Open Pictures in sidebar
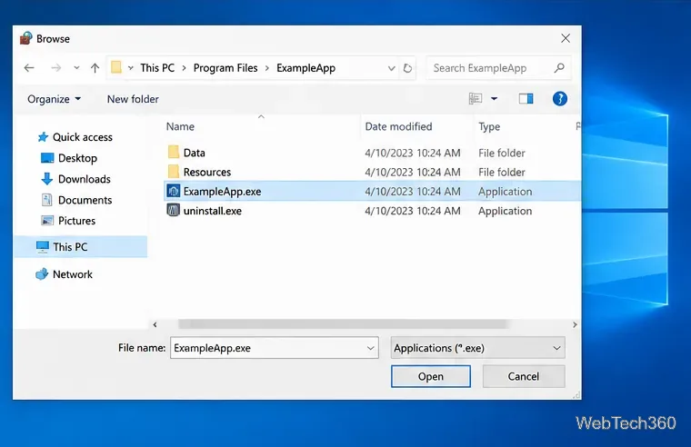691x447 pixels. click(68, 221)
